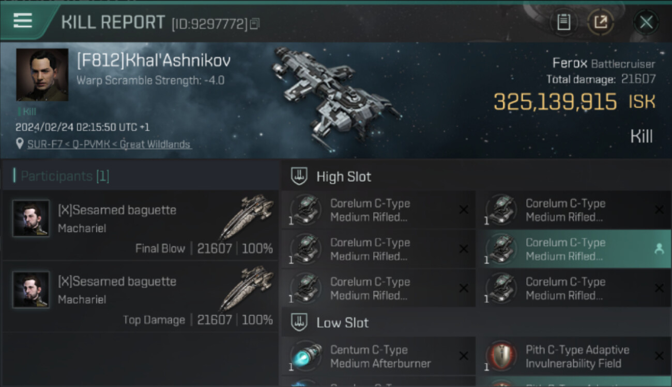Close the kill report panel
This screenshot has width=672, height=387.
(x=646, y=22)
